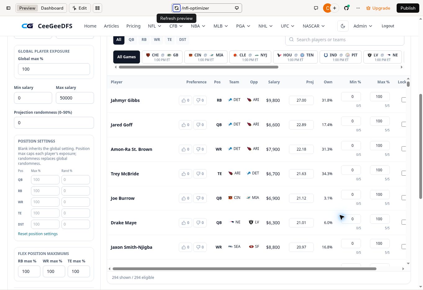Filter by CHI @ GB game
The height and width of the screenshot is (290, 423).
162,57
